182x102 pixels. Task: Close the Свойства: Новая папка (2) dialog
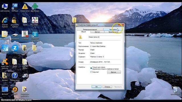121,25
